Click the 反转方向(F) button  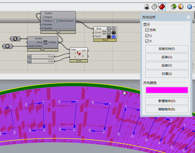(167, 49)
